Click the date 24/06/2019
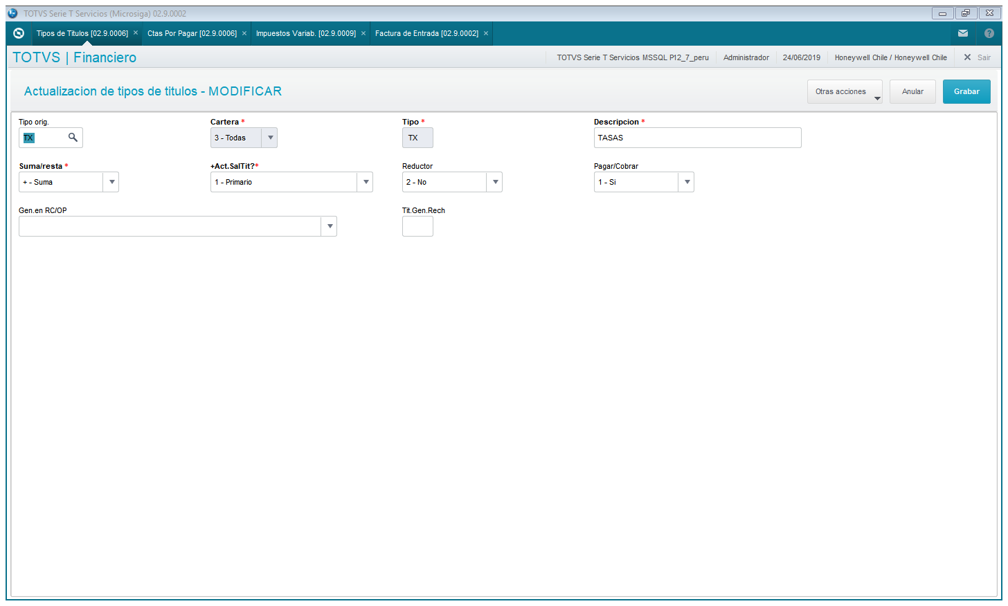The image size is (1008, 606). pos(802,57)
